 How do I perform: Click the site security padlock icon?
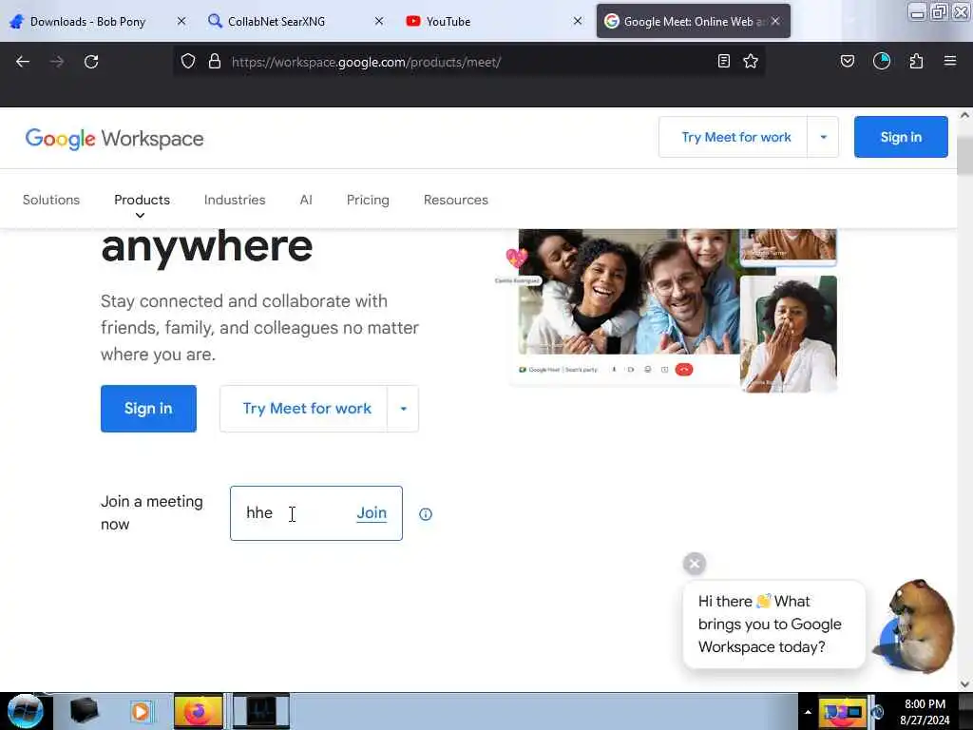pyautogui.click(x=215, y=62)
